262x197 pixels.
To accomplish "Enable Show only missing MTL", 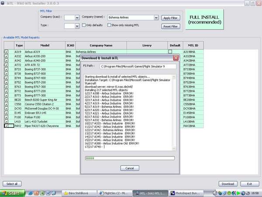I will pyautogui.click(x=109, y=26).
